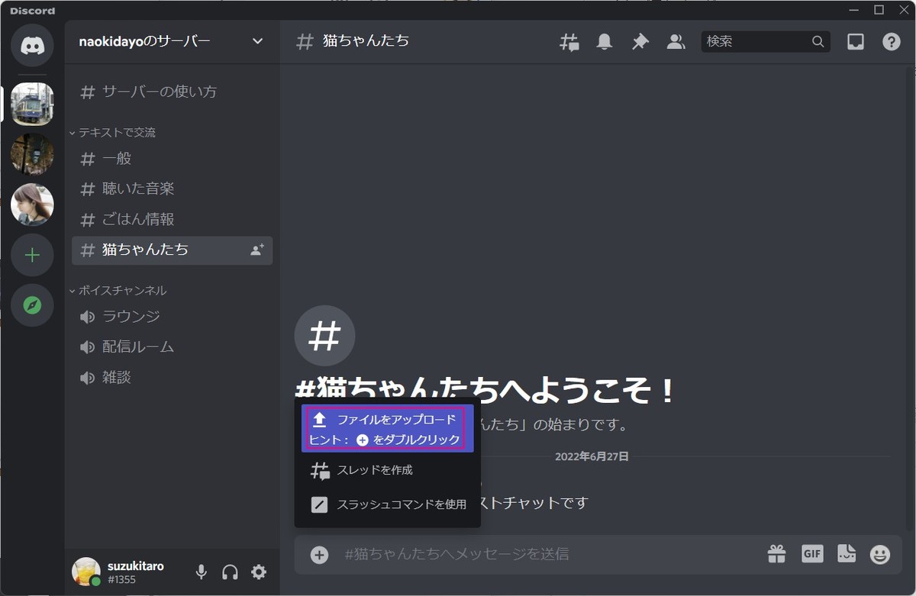Image resolution: width=916 pixels, height=596 pixels.
Task: Open notification bell settings
Action: point(605,42)
